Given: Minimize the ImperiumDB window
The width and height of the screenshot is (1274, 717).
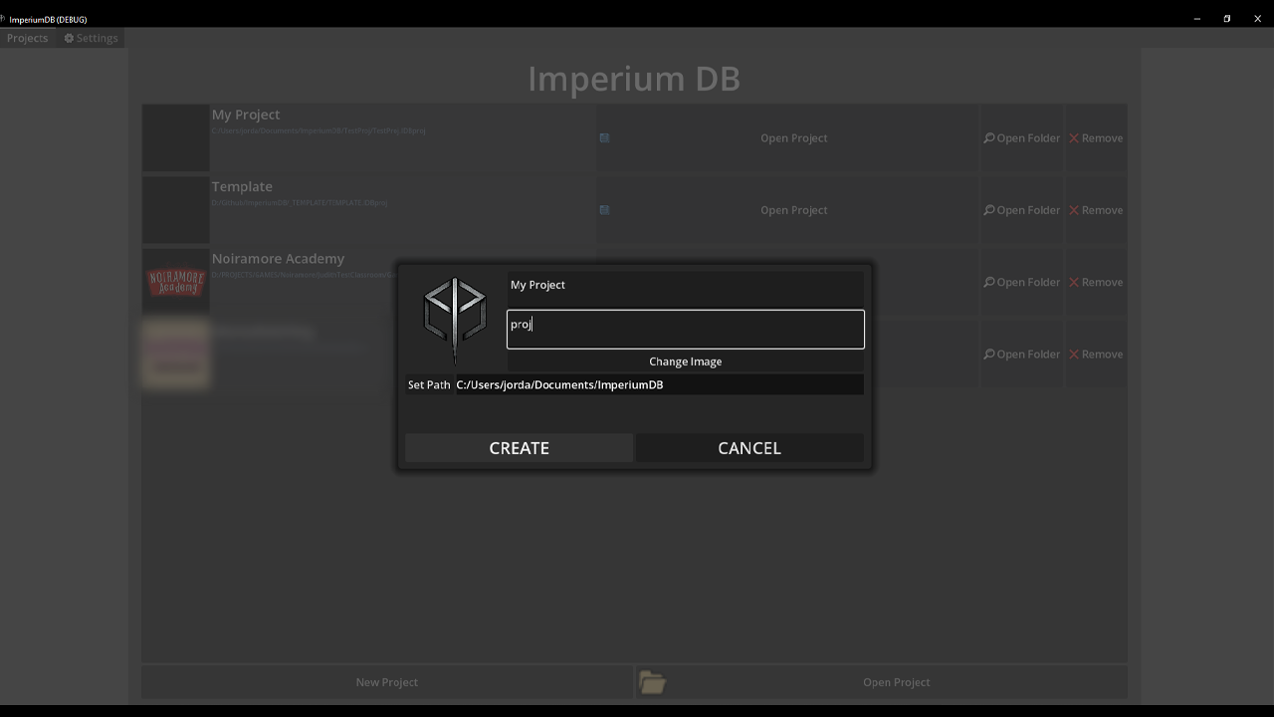Looking at the screenshot, I should coord(1196,19).
